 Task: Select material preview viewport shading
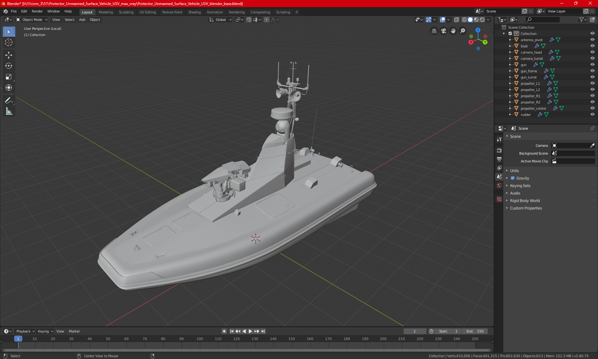(x=476, y=20)
